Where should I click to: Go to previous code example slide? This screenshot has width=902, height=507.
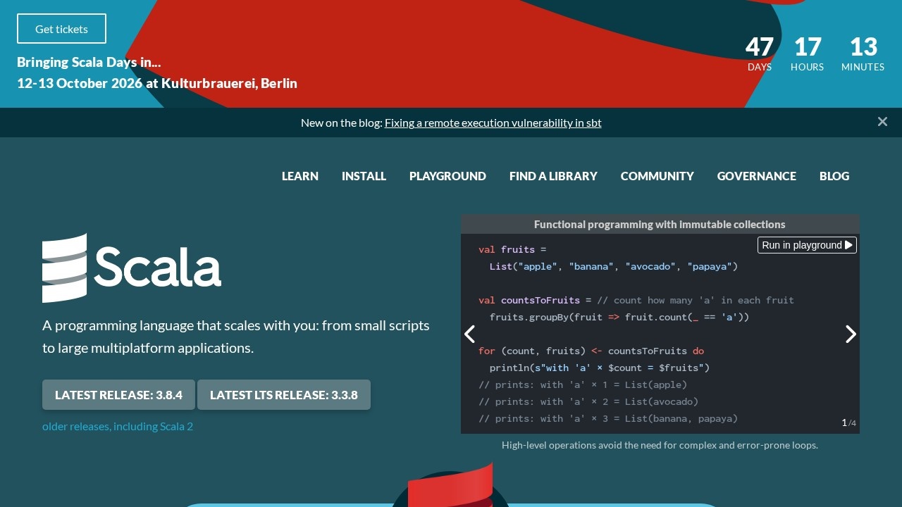tap(470, 334)
